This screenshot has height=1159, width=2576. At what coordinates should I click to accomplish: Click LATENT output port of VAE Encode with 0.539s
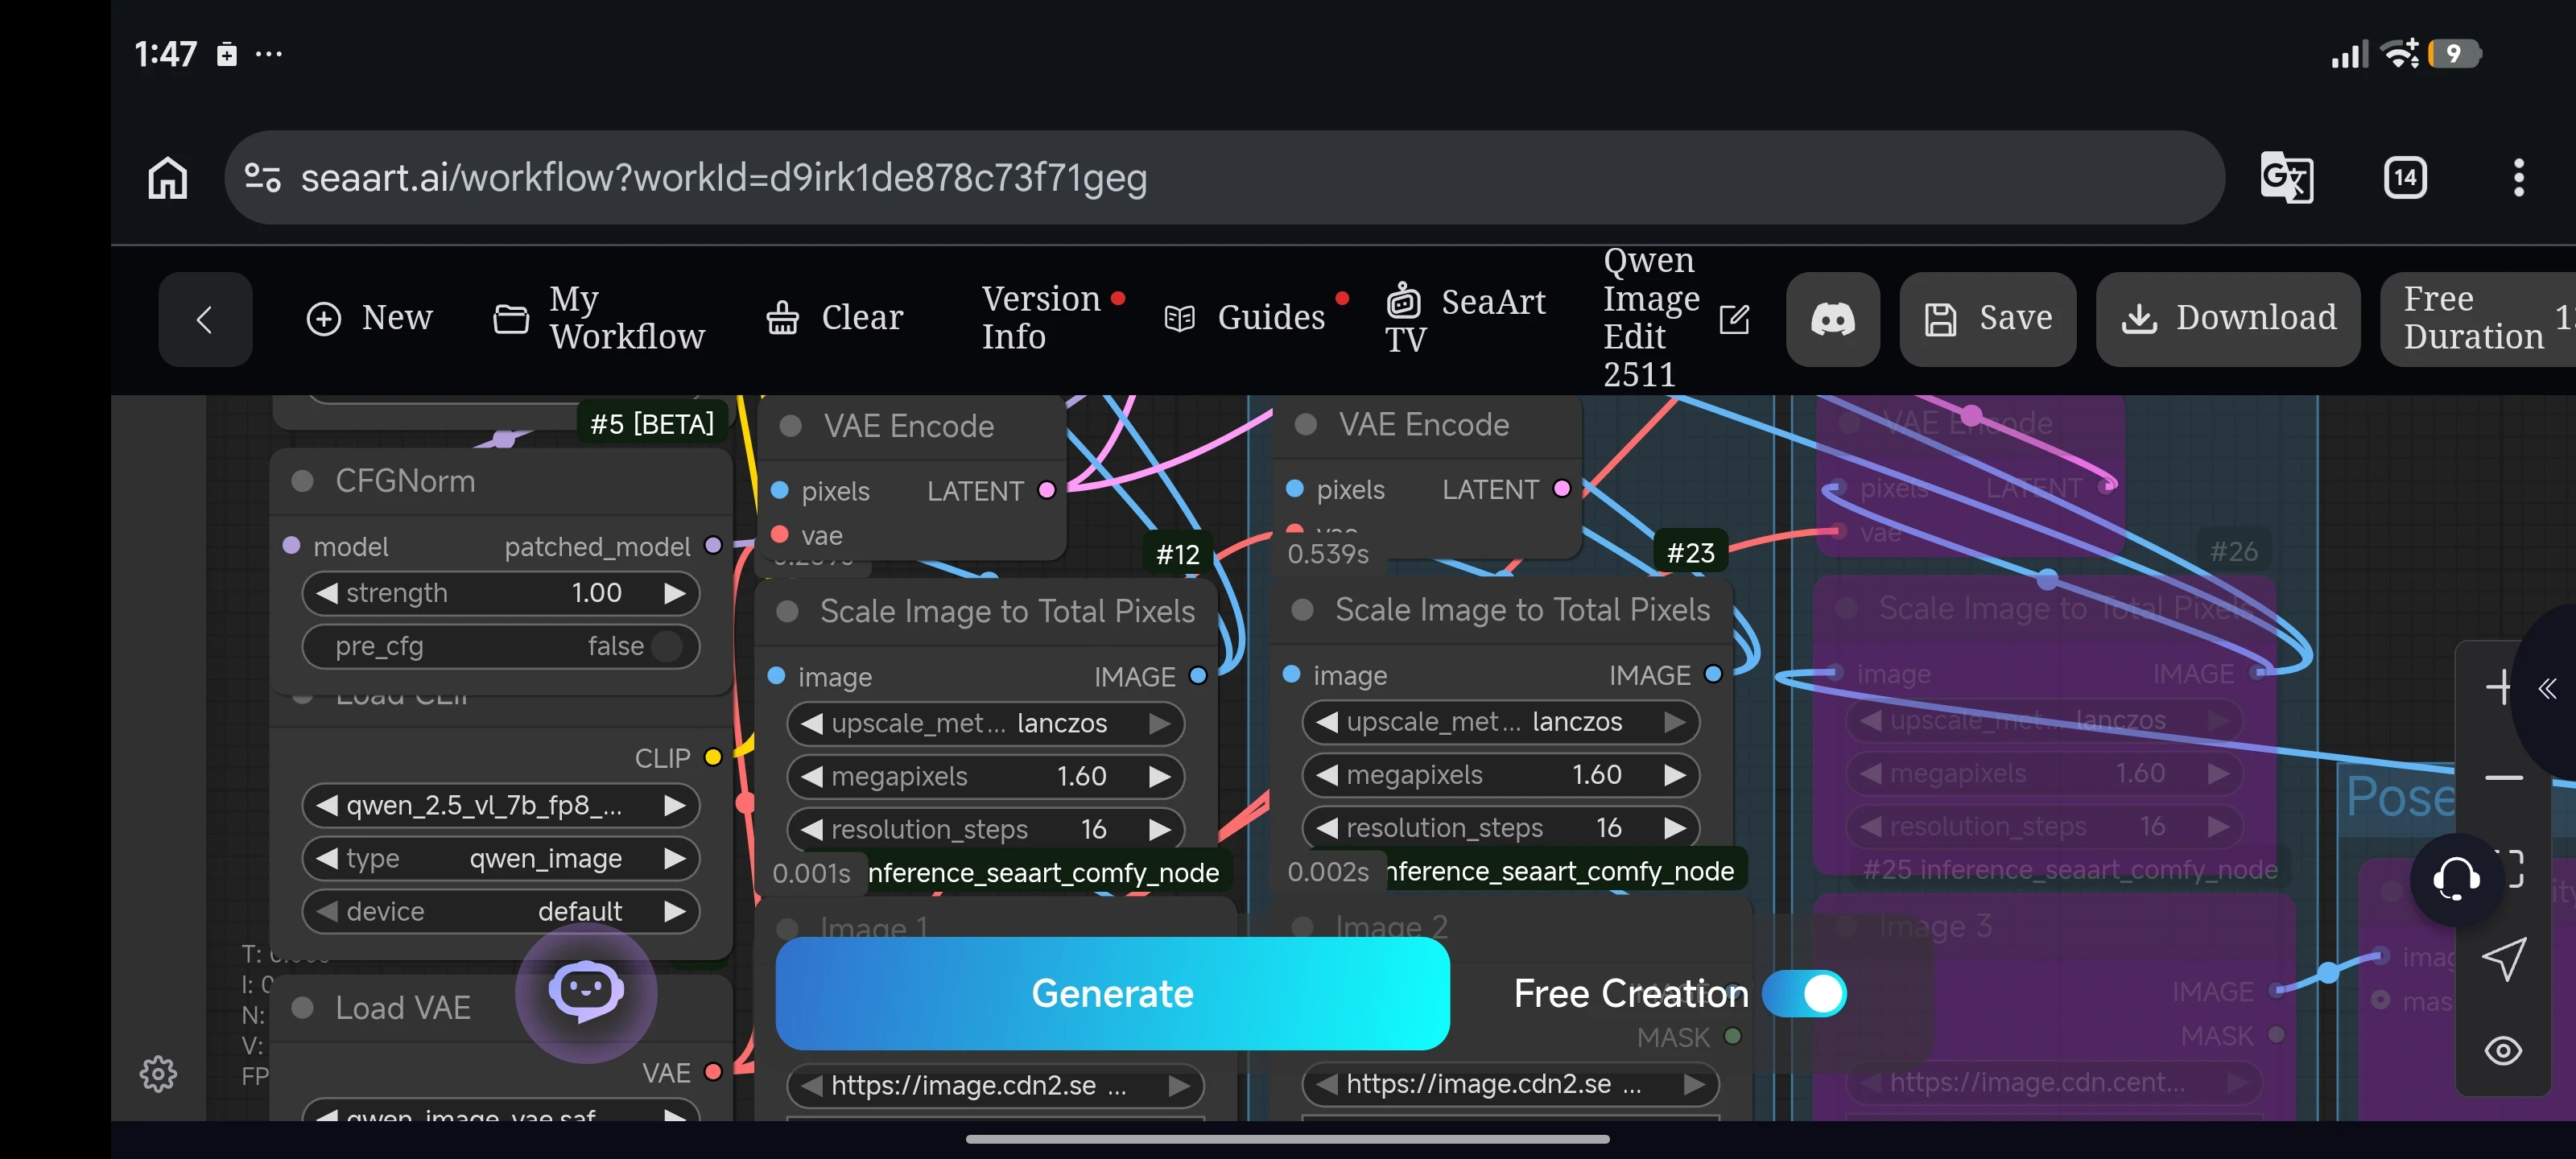point(1561,488)
